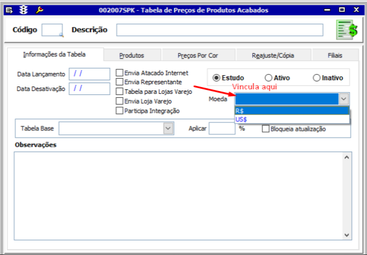Screen dimensions: 367x255
Task: Click the traffic light icon in title bar
Action: [x=24, y=10]
